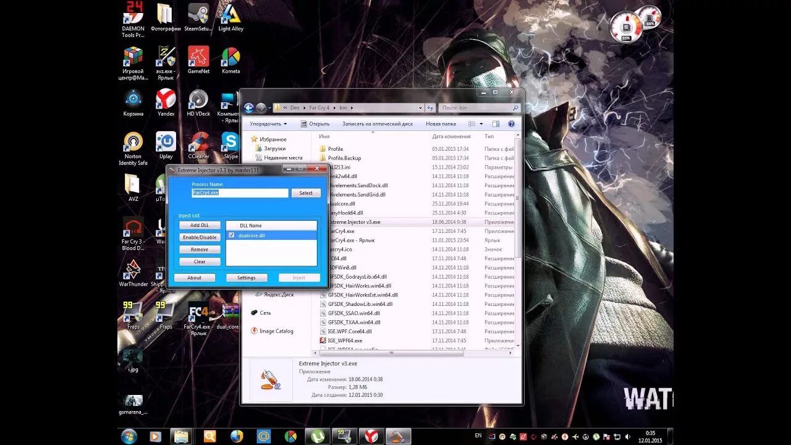Open the Skype desktop shortcut
791x445 pixels.
[x=231, y=145]
